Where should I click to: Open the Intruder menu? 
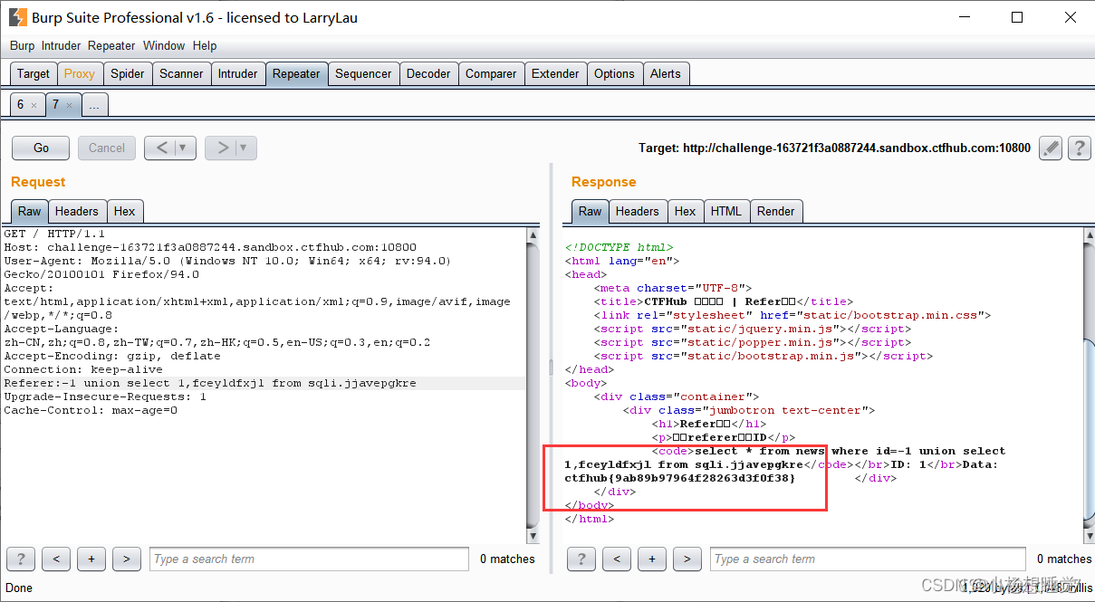pyautogui.click(x=61, y=45)
